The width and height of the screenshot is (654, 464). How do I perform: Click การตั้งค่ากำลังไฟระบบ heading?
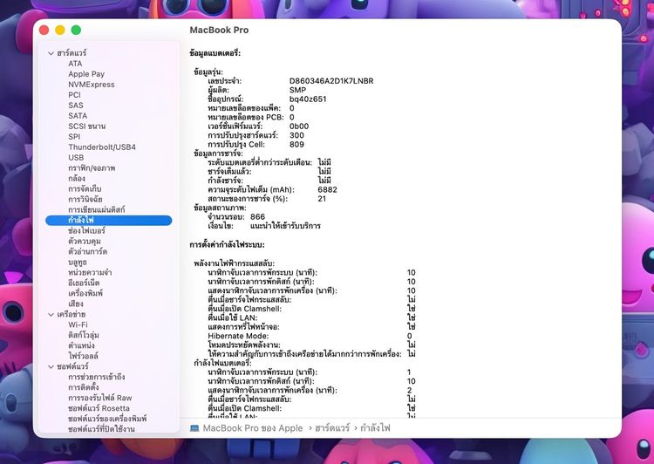[227, 245]
